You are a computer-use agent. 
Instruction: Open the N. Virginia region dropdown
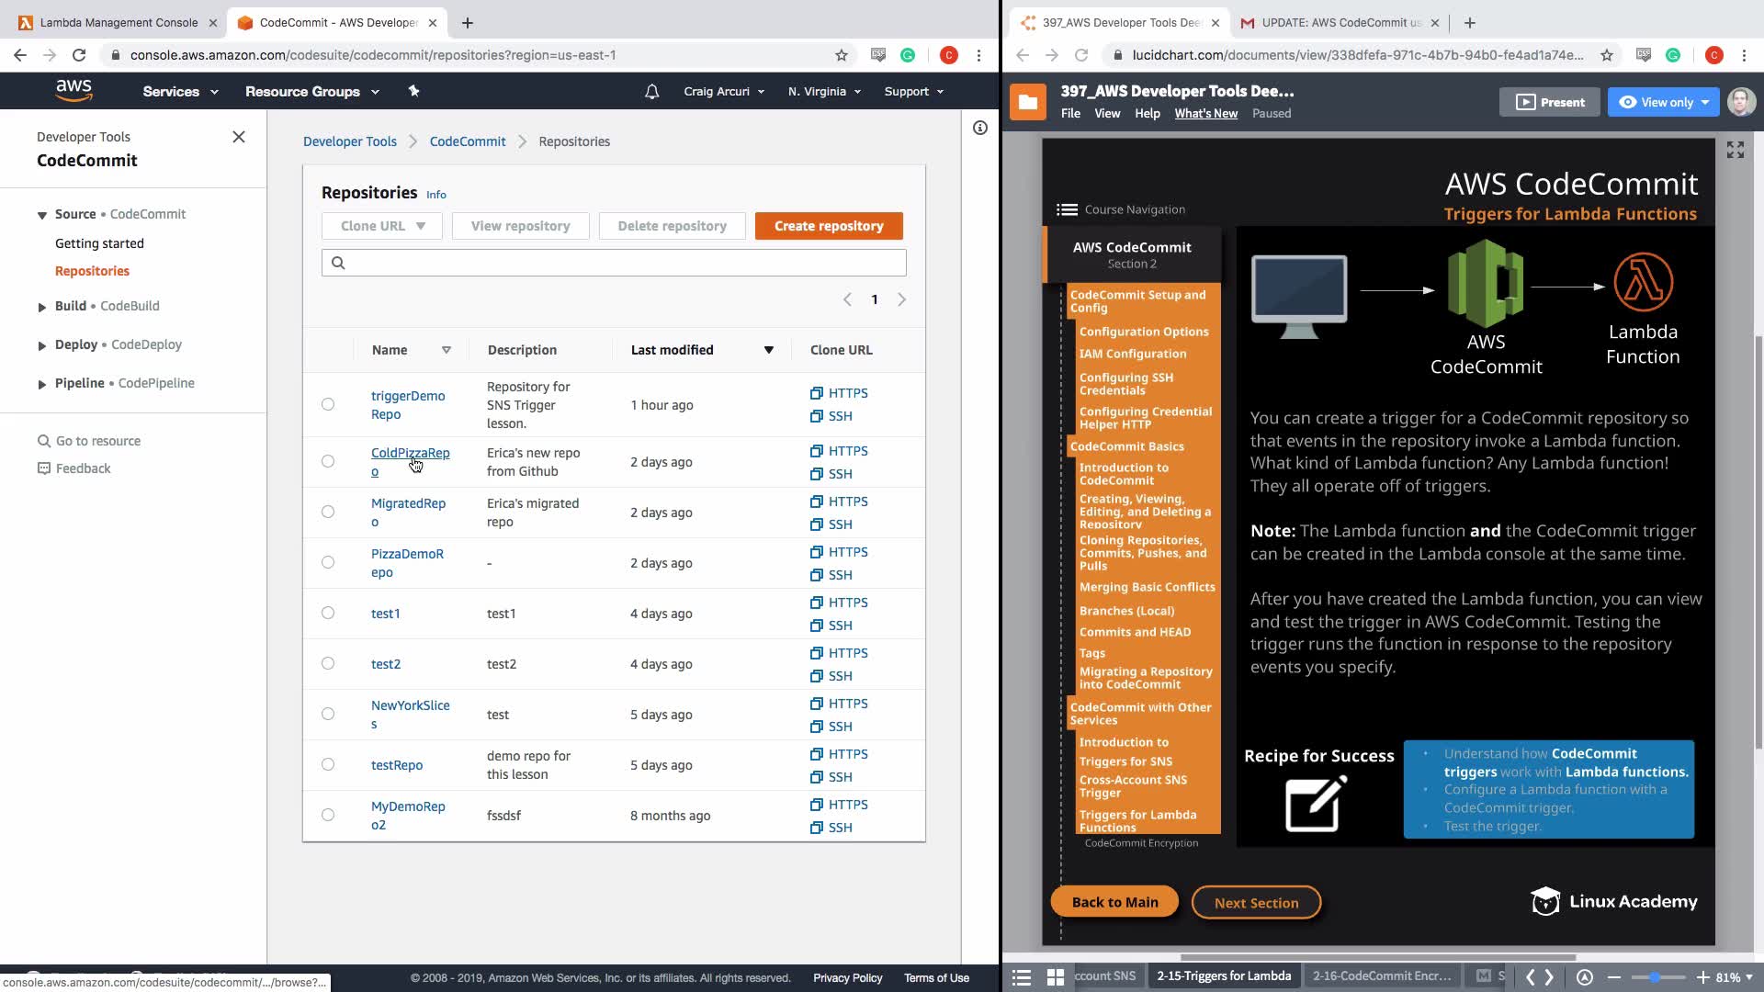click(824, 92)
